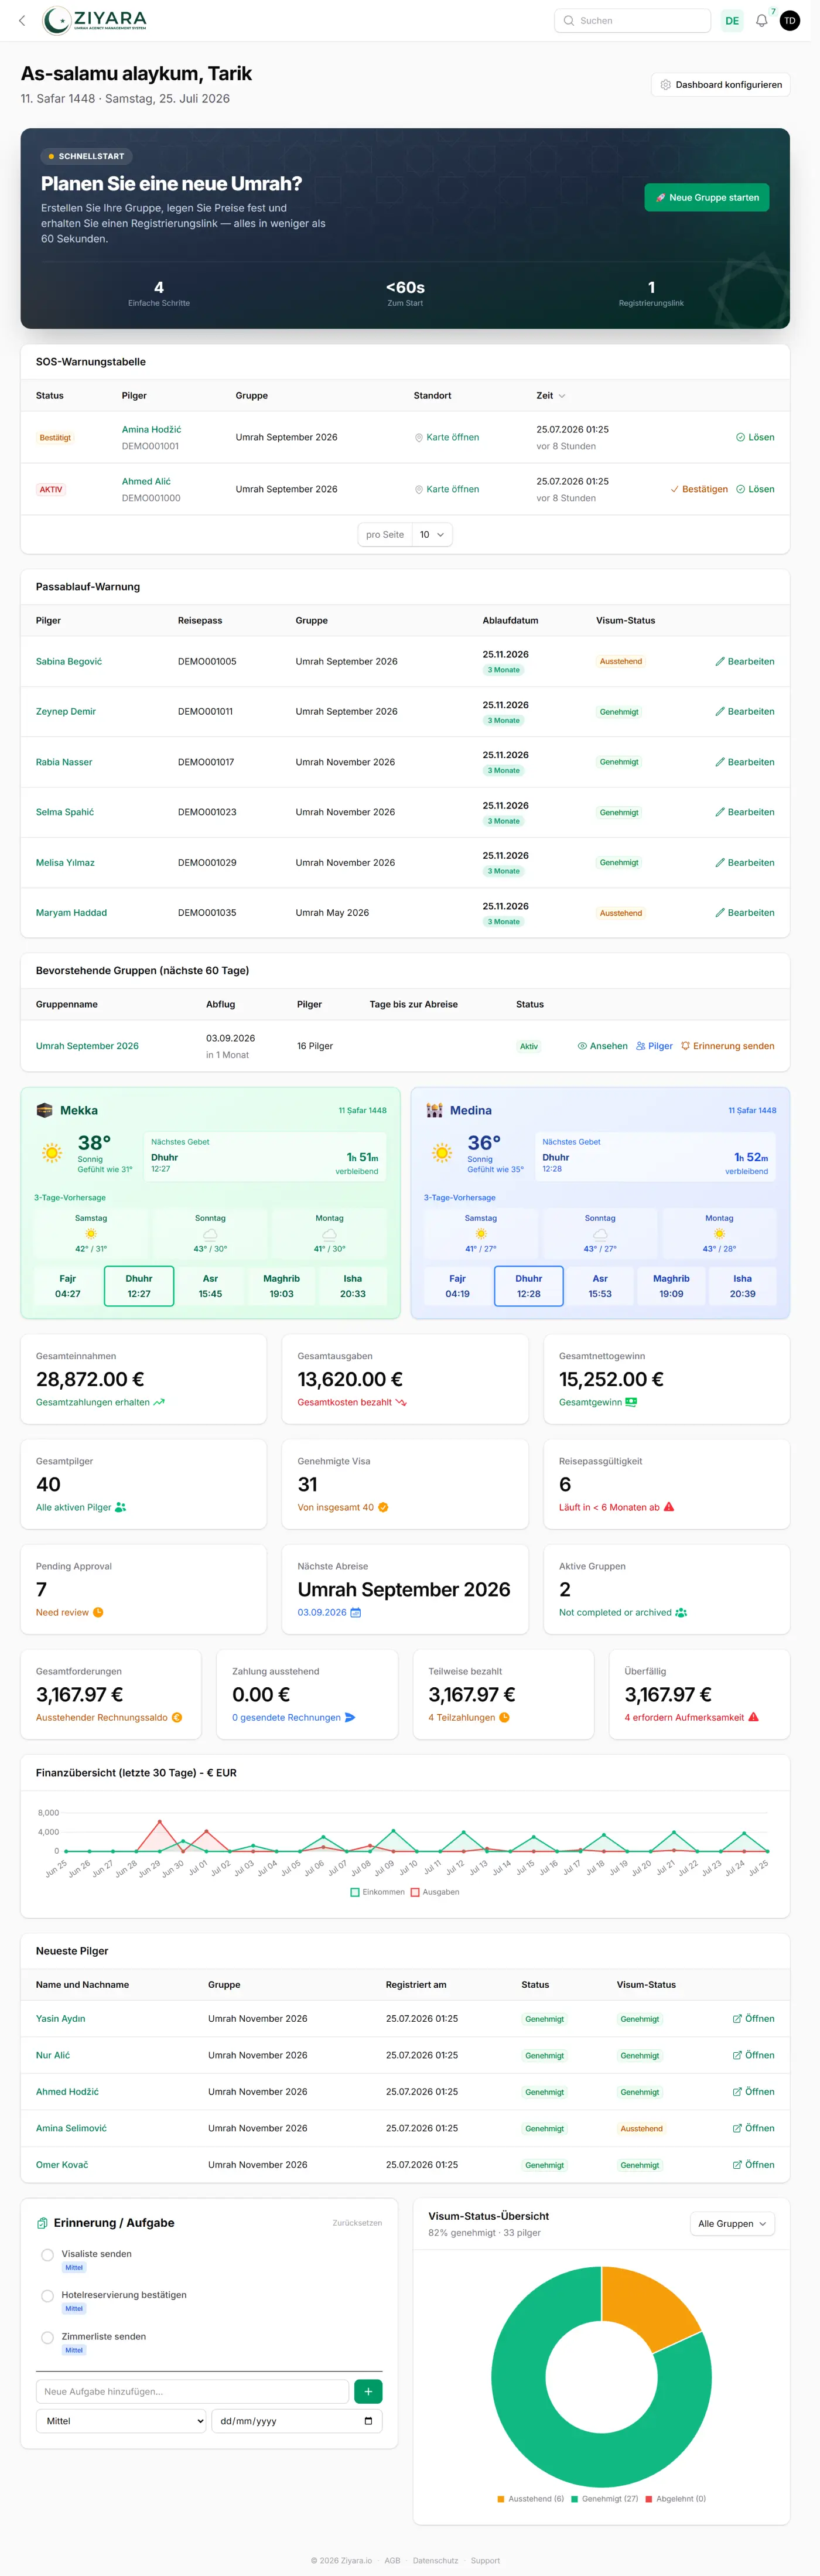Viewport: 820px width, 2576px height.
Task: Open Nur Alić pilgrim via Öffnen
Action: pyautogui.click(x=753, y=2054)
